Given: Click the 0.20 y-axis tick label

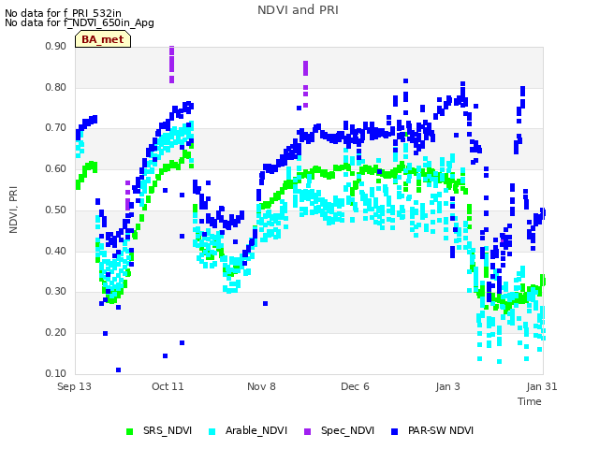Looking at the screenshot, I should click(56, 333).
